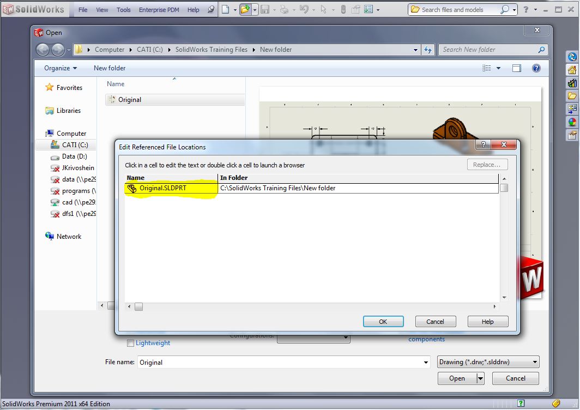Toggle the preview pane button
The height and width of the screenshot is (410, 580).
coord(516,68)
